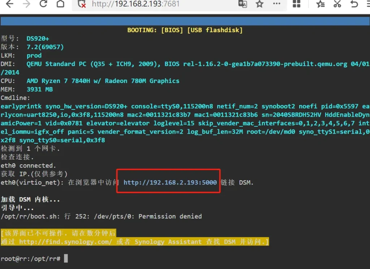Go back to the previous page
Image resolution: width=370 pixels, height=269 pixels.
click(9, 4)
